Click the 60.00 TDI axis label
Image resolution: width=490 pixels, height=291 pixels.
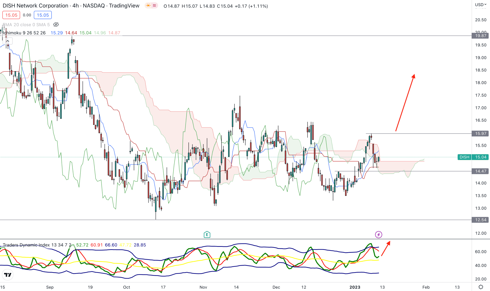point(481,251)
